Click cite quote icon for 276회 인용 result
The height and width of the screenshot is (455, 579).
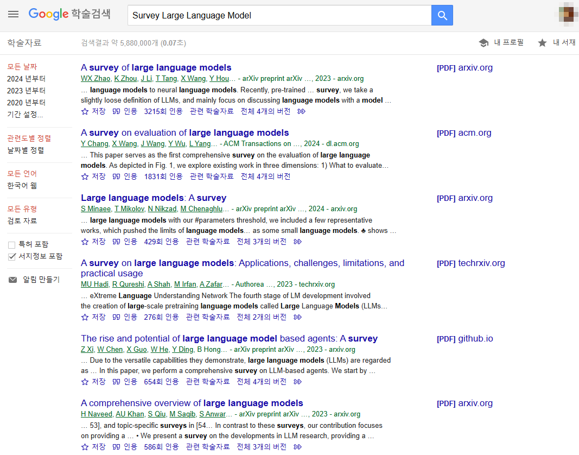(116, 317)
